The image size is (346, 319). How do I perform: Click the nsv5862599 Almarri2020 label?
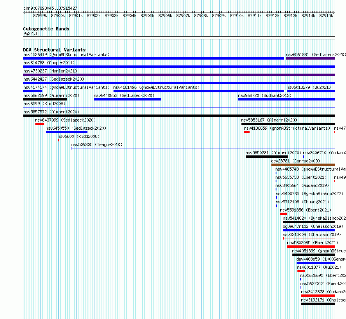(x=51, y=95)
